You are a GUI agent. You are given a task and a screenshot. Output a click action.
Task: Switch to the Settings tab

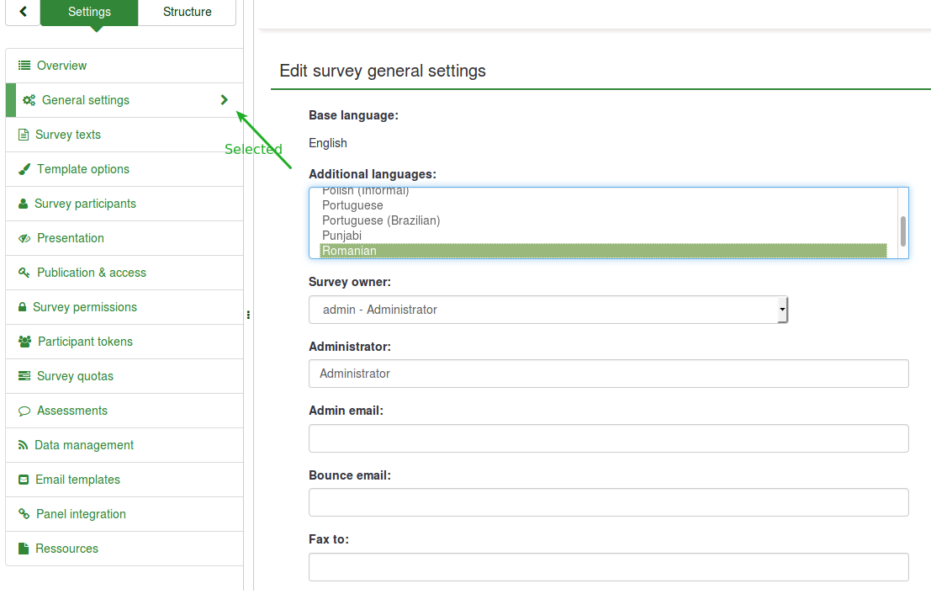pos(89,12)
